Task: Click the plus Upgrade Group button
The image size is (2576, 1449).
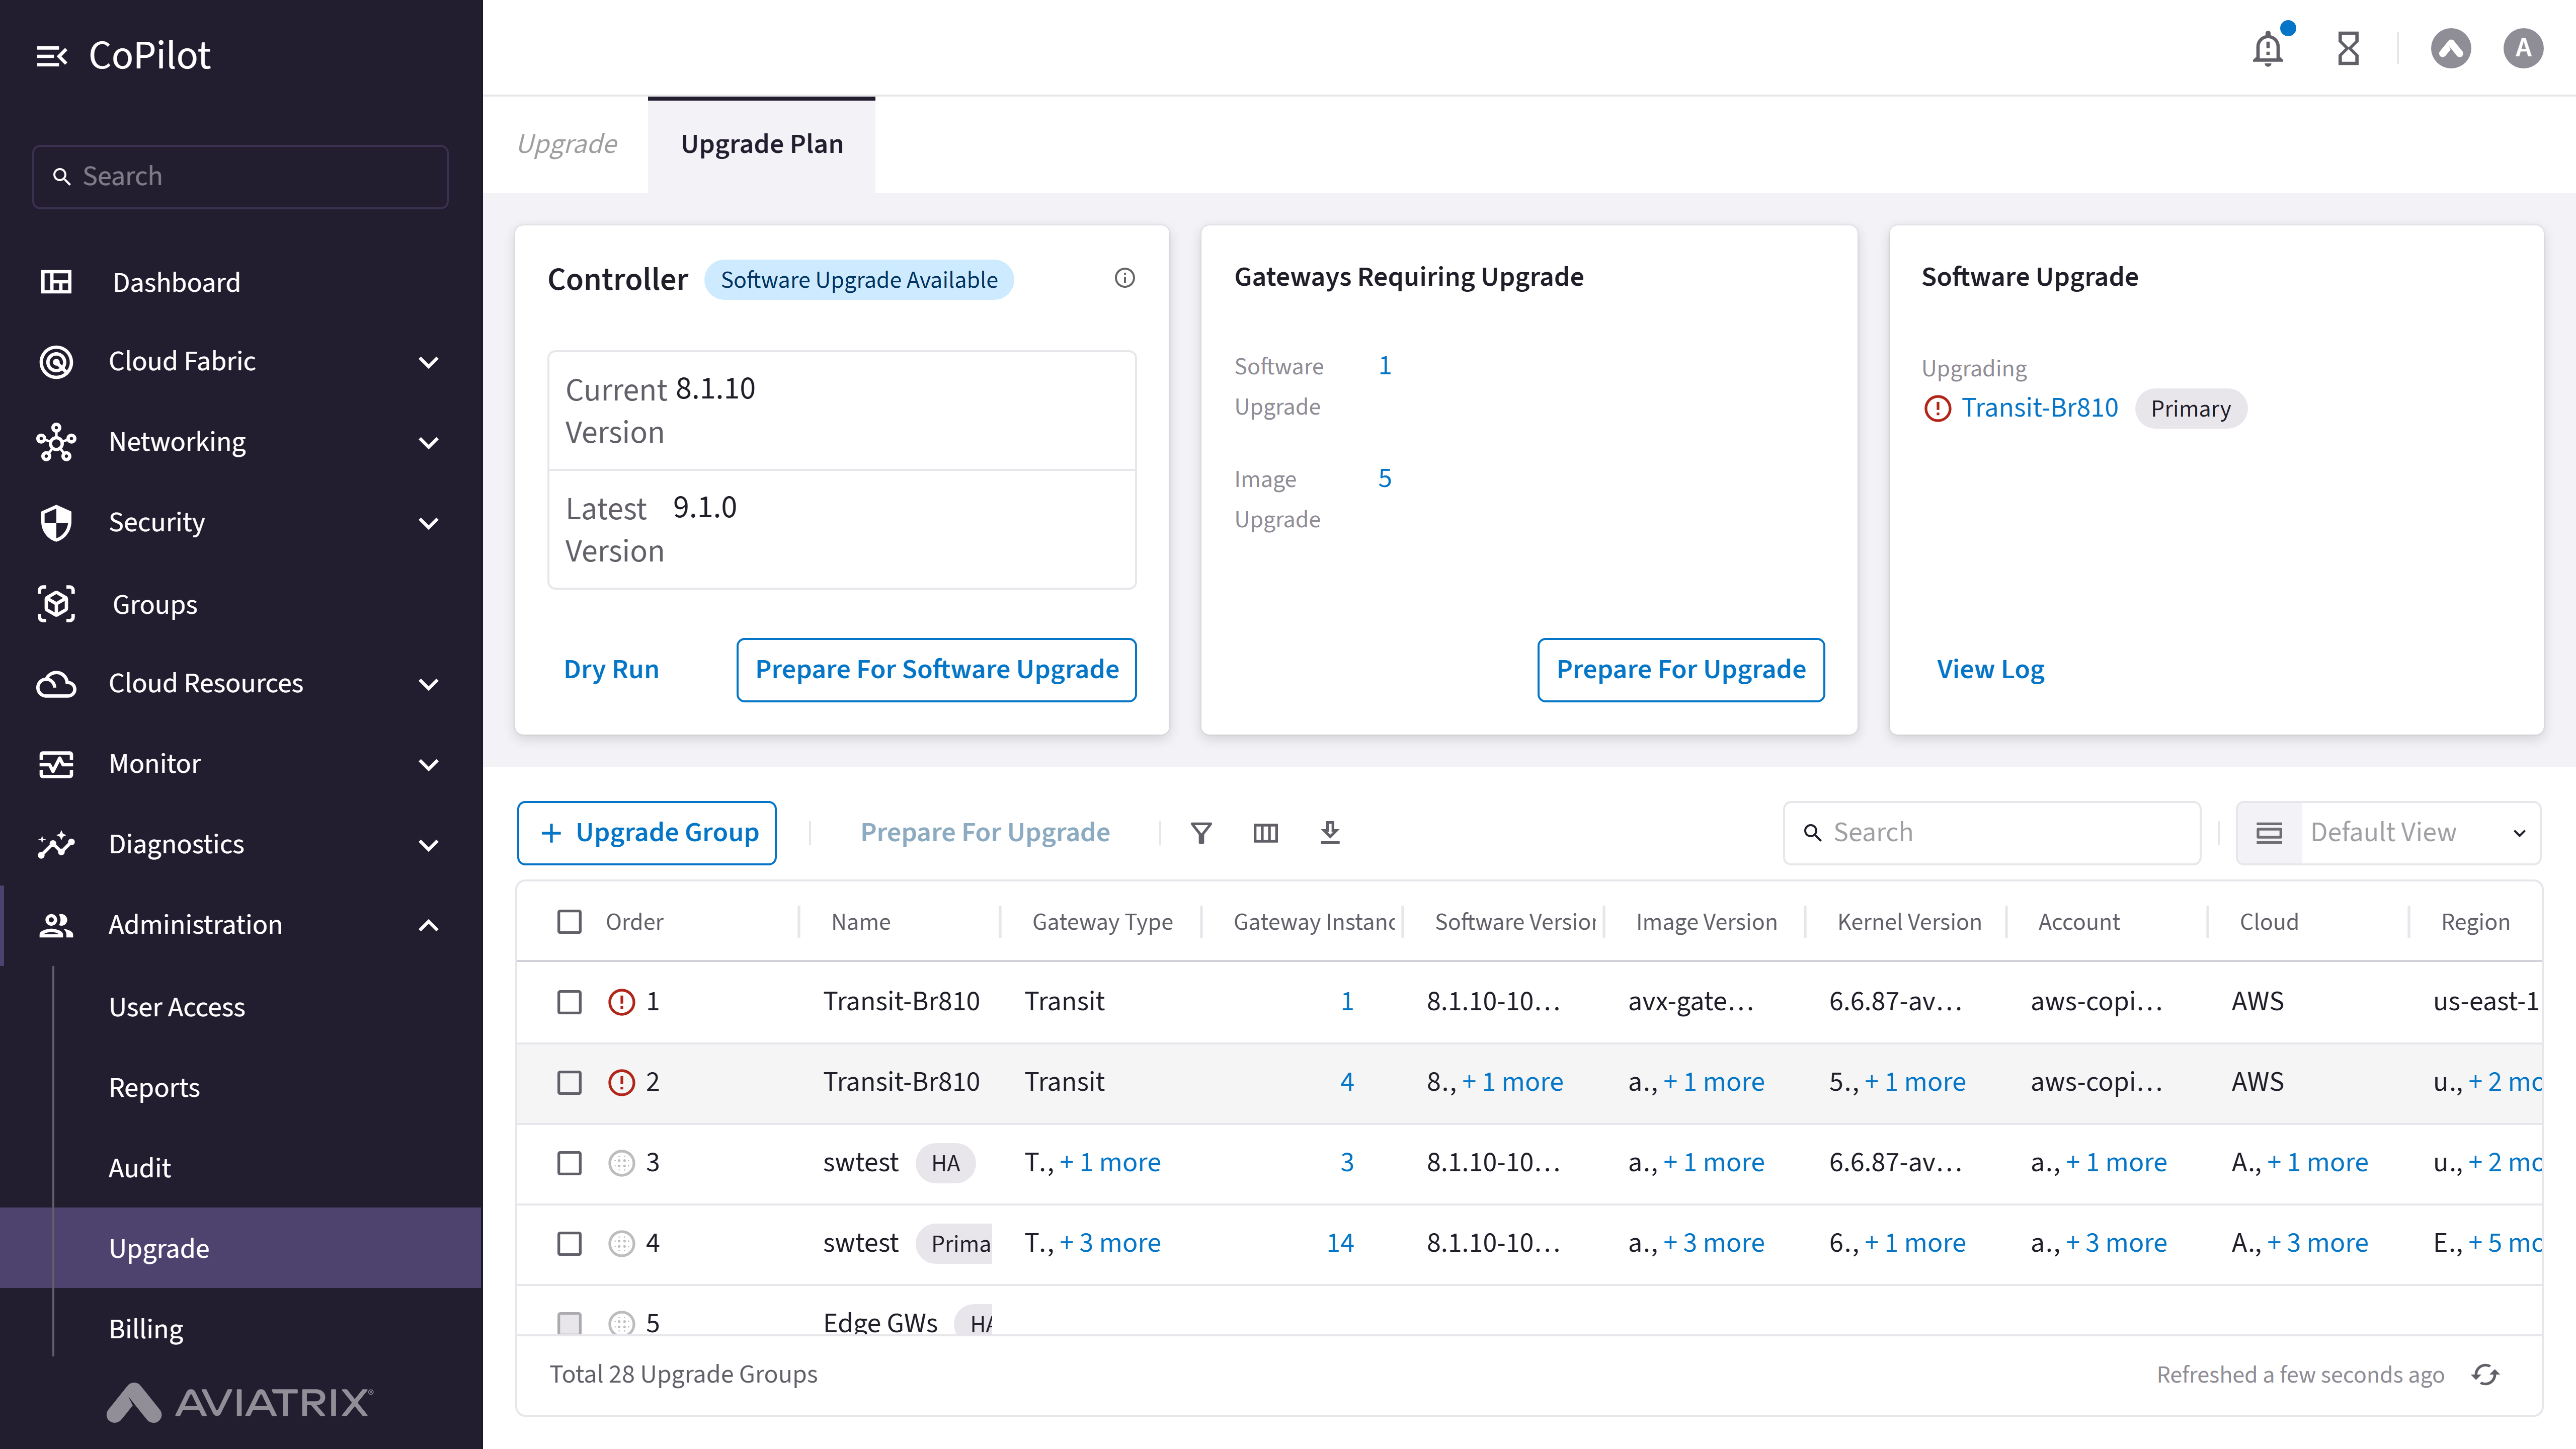Action: point(646,832)
